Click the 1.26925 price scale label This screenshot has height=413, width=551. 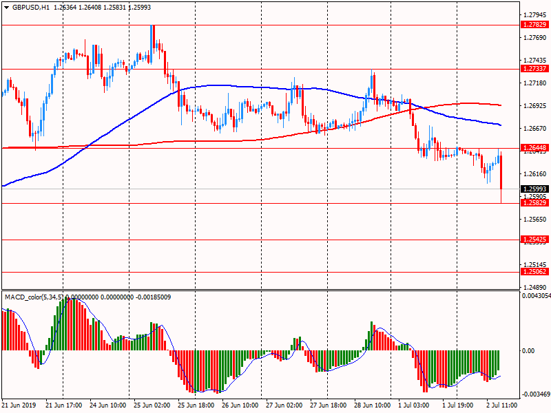click(535, 106)
